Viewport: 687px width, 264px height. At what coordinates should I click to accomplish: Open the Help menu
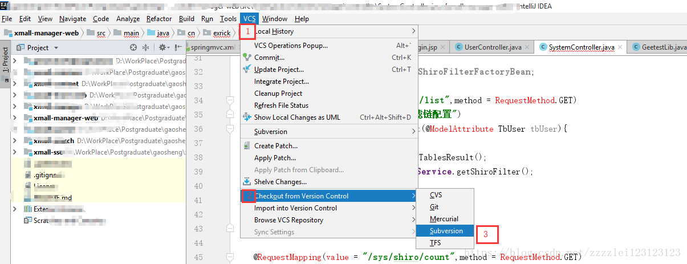click(x=302, y=19)
